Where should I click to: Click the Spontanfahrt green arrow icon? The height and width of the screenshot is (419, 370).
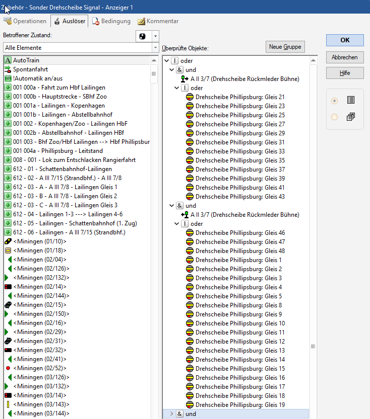point(8,69)
